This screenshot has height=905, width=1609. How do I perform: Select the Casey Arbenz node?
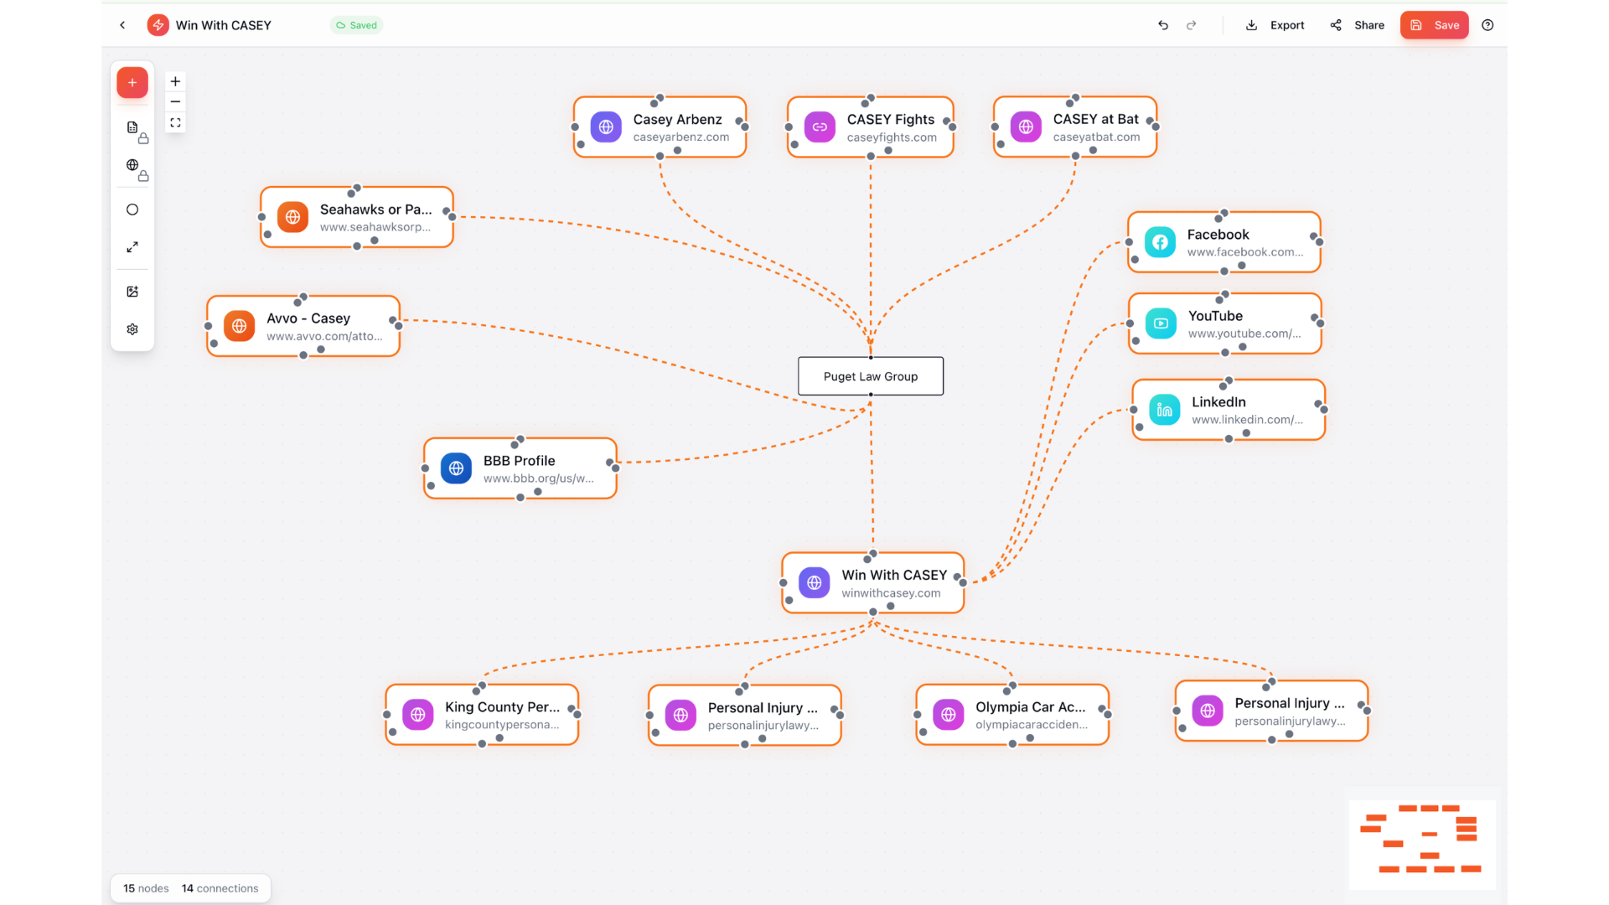click(660, 127)
